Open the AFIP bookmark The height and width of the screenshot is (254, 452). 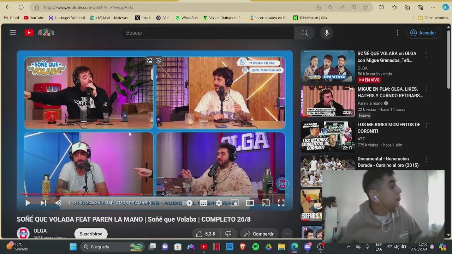coord(163,18)
